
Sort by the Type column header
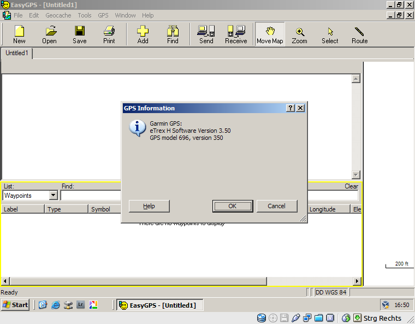pyautogui.click(x=66, y=209)
